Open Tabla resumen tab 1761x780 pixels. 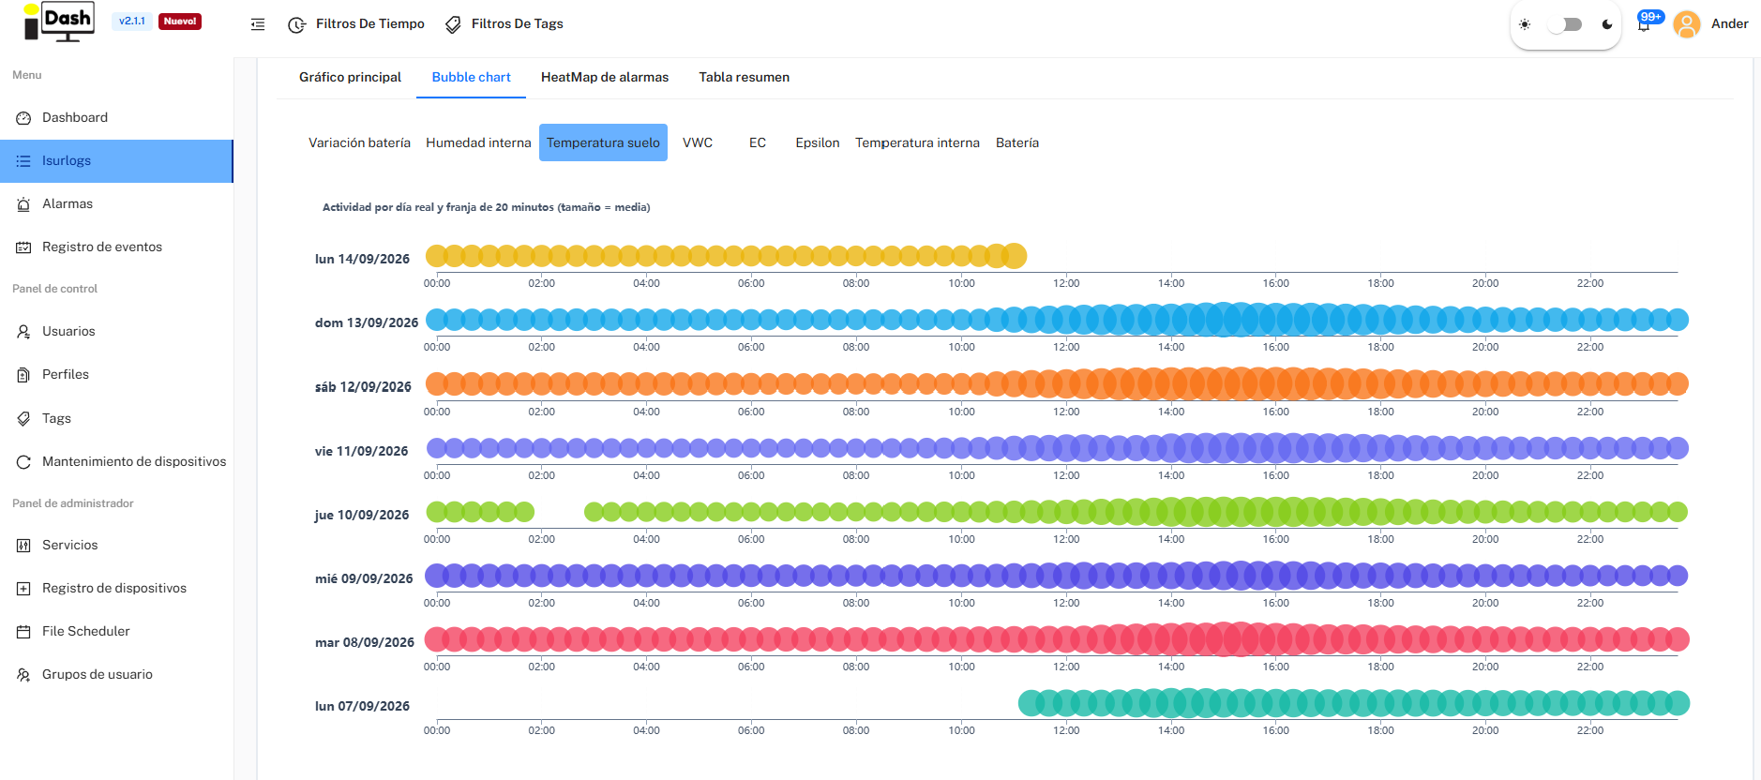[744, 78]
